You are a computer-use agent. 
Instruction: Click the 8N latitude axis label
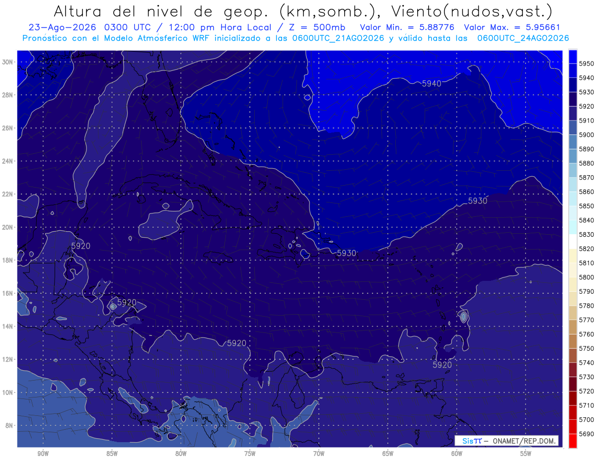pyautogui.click(x=10, y=425)
